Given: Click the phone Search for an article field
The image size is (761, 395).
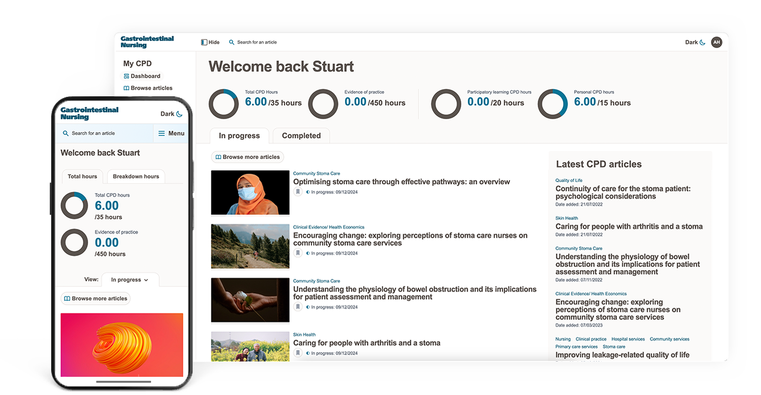Looking at the screenshot, I should (104, 133).
